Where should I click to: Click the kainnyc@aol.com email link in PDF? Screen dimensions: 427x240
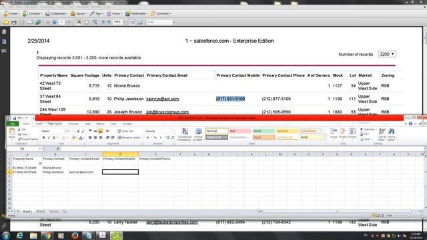[x=163, y=99]
